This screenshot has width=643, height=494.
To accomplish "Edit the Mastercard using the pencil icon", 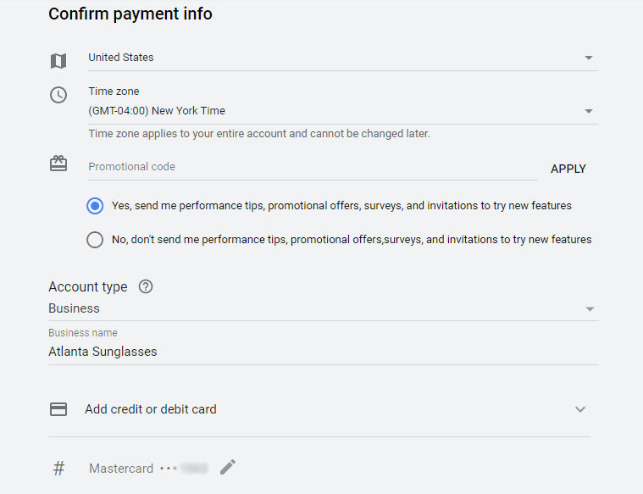I will (x=228, y=467).
